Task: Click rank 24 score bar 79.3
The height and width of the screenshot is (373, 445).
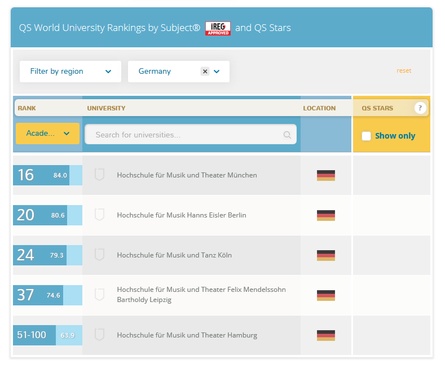Action: pos(48,255)
